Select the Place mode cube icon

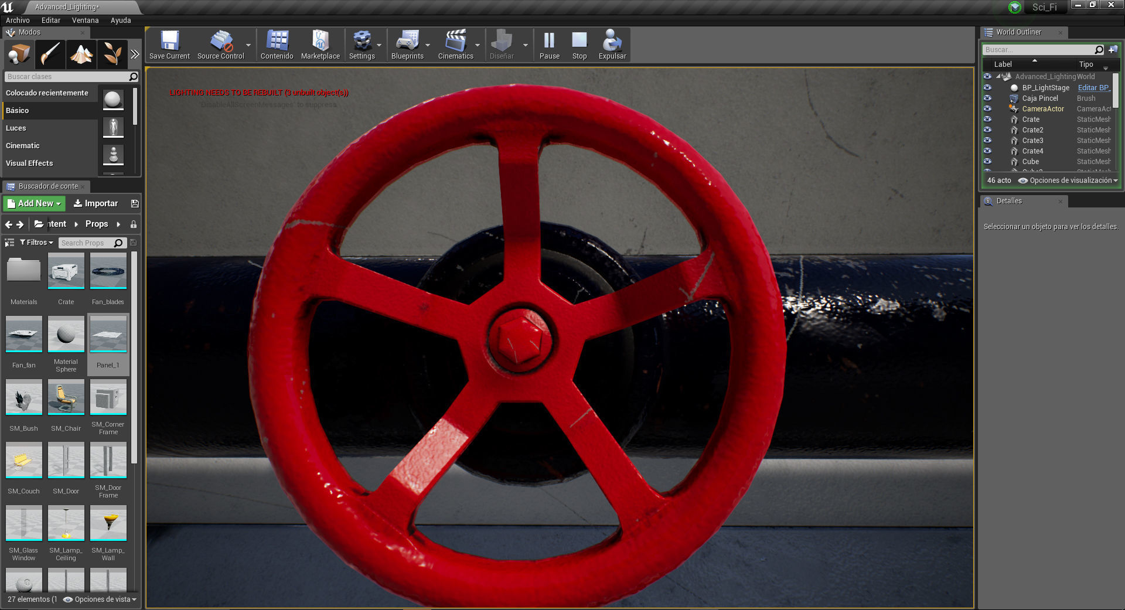click(19, 54)
